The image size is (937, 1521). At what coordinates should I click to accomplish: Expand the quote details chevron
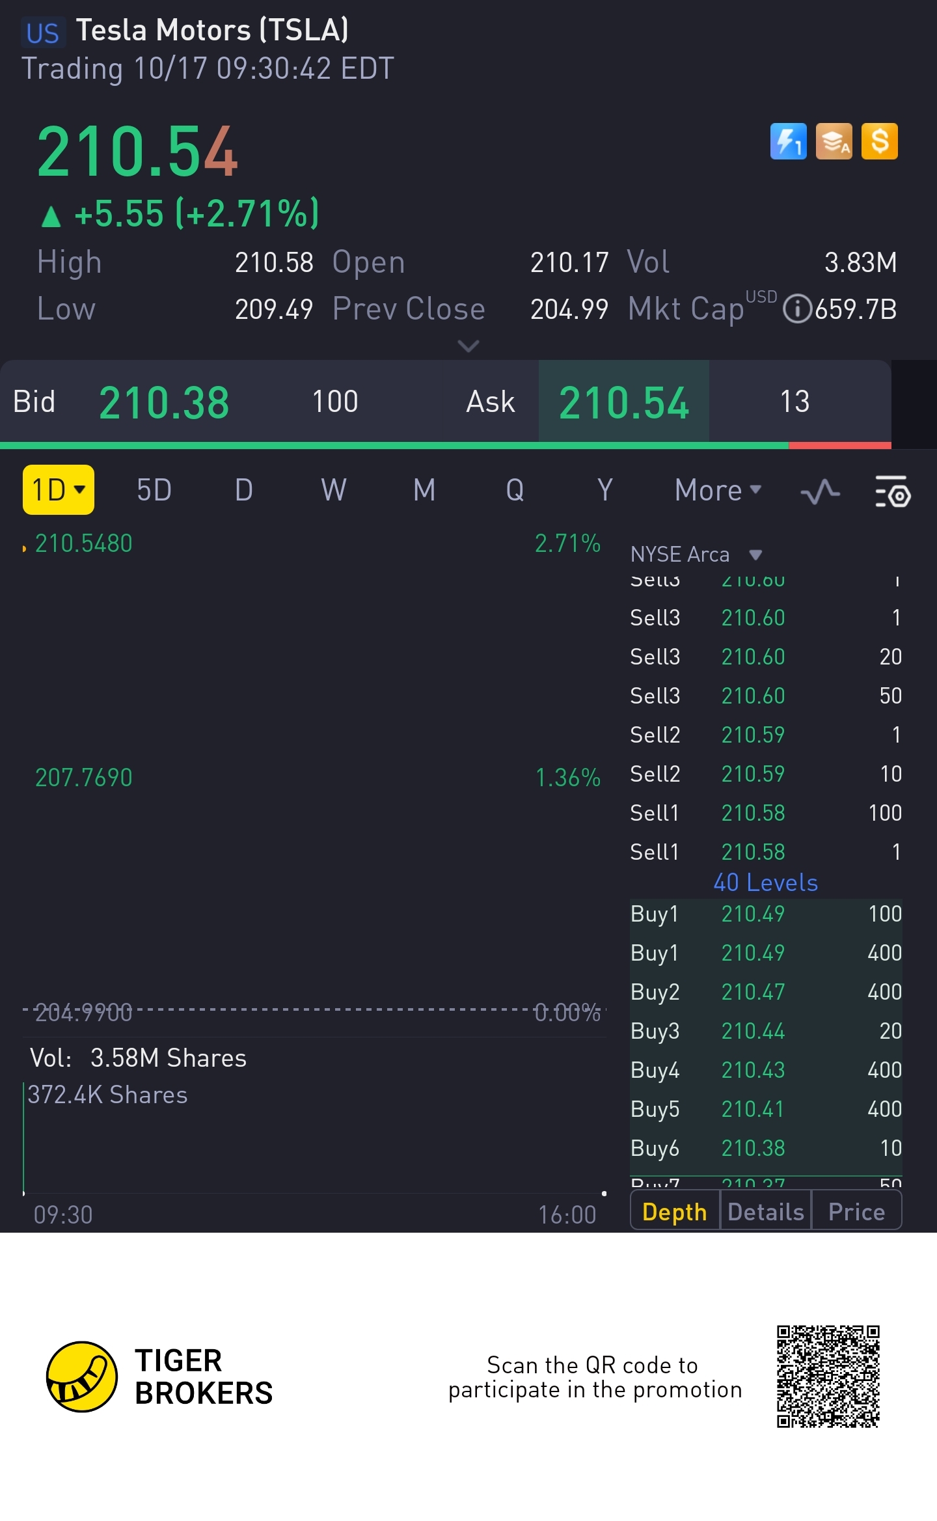[468, 346]
